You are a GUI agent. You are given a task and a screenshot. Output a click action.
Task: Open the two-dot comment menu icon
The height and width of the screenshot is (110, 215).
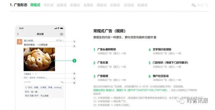(x=62, y=82)
